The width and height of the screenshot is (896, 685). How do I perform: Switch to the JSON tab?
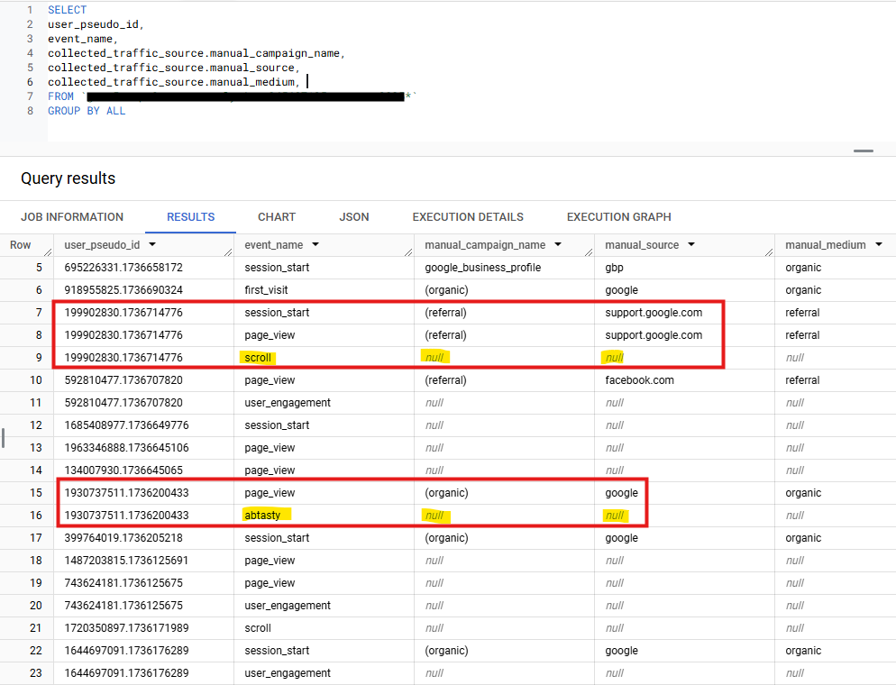click(x=353, y=217)
